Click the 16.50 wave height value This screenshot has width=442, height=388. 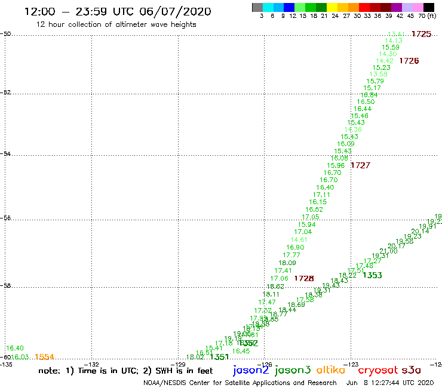(x=366, y=101)
